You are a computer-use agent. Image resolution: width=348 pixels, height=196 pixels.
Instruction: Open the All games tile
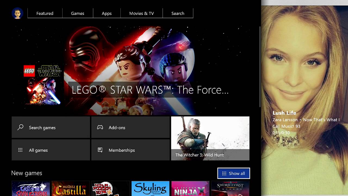(51, 150)
